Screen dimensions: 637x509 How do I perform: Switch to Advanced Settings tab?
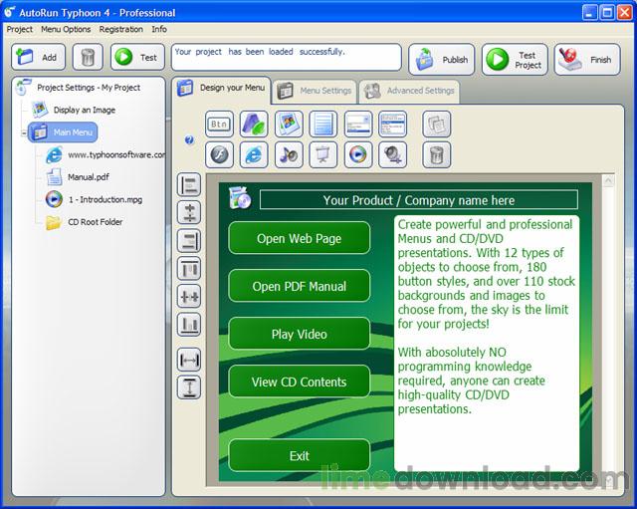(x=407, y=91)
